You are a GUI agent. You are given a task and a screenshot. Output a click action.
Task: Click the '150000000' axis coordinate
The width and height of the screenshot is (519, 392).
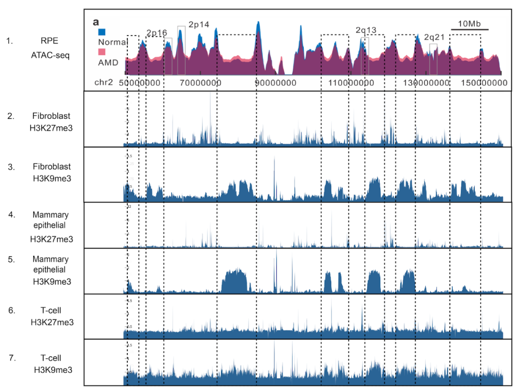(x=484, y=83)
